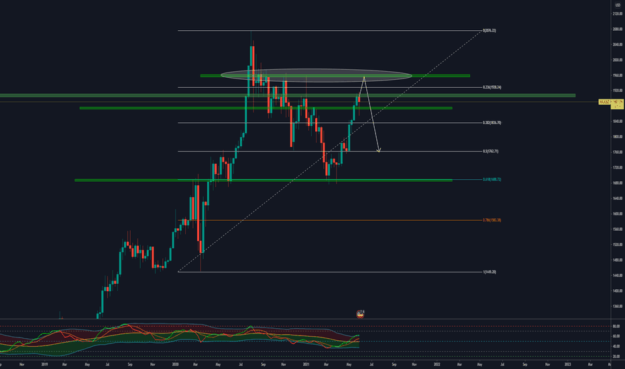
Task: Click the 2020 label on the time axis
Action: click(175, 364)
